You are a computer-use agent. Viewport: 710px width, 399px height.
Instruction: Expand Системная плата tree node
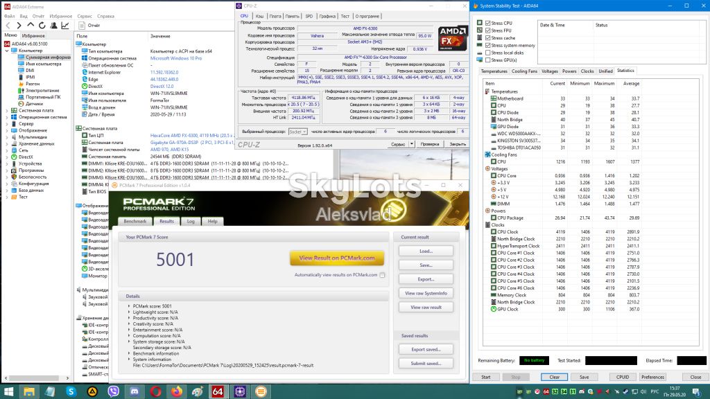7,110
